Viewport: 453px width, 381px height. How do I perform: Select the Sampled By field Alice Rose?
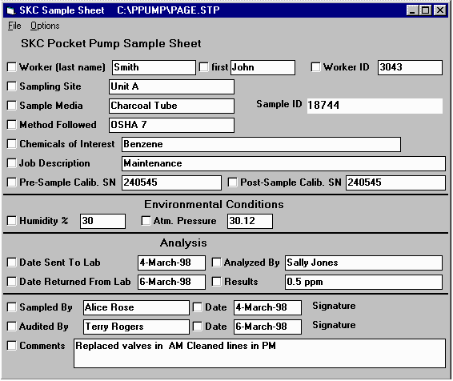(x=136, y=307)
